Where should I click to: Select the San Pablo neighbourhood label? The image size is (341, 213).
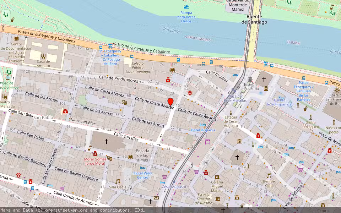tap(43, 118)
